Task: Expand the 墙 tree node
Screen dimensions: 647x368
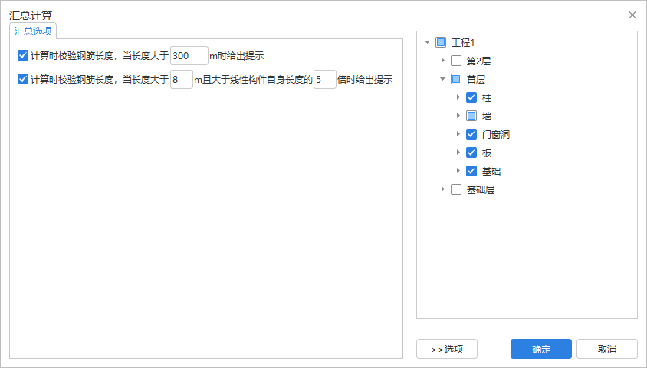Action: pos(458,116)
